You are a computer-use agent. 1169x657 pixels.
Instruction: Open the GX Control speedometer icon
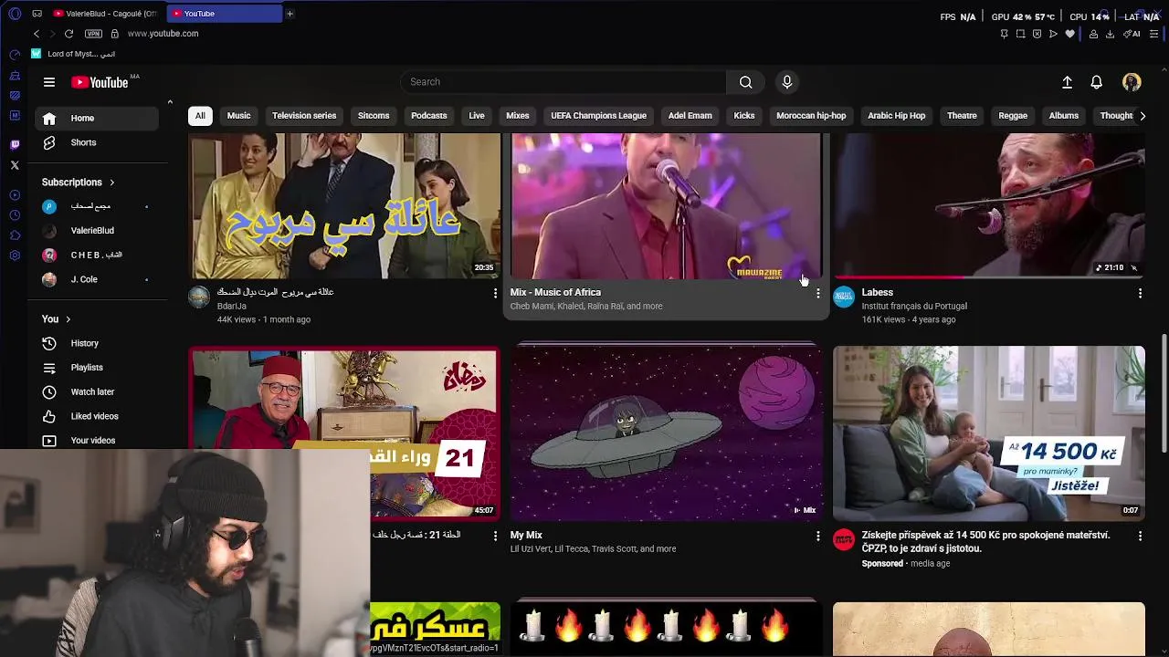[15, 55]
